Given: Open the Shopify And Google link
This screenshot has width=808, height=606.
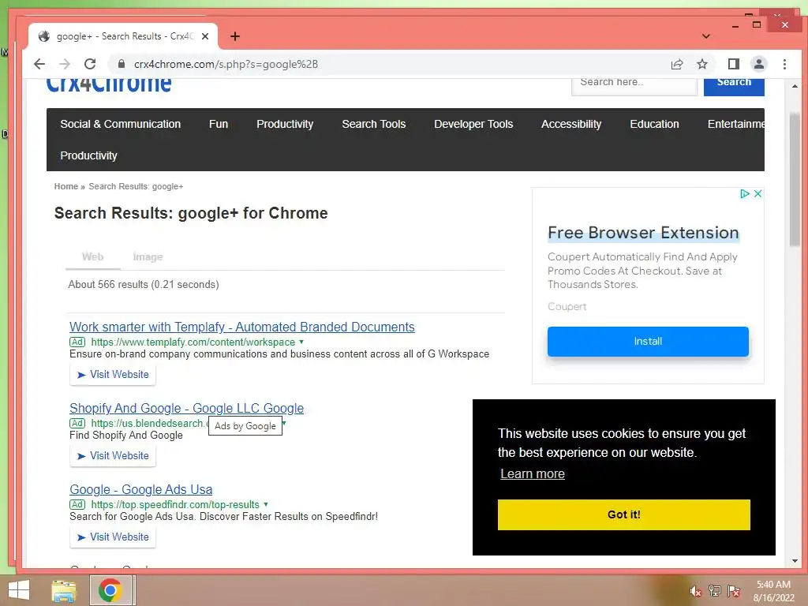Looking at the screenshot, I should pyautogui.click(x=186, y=408).
